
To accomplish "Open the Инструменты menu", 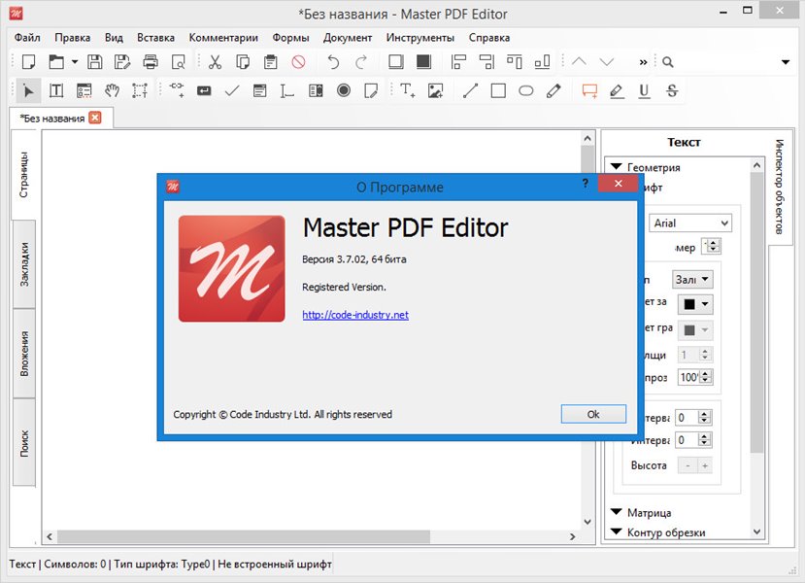I will [420, 38].
